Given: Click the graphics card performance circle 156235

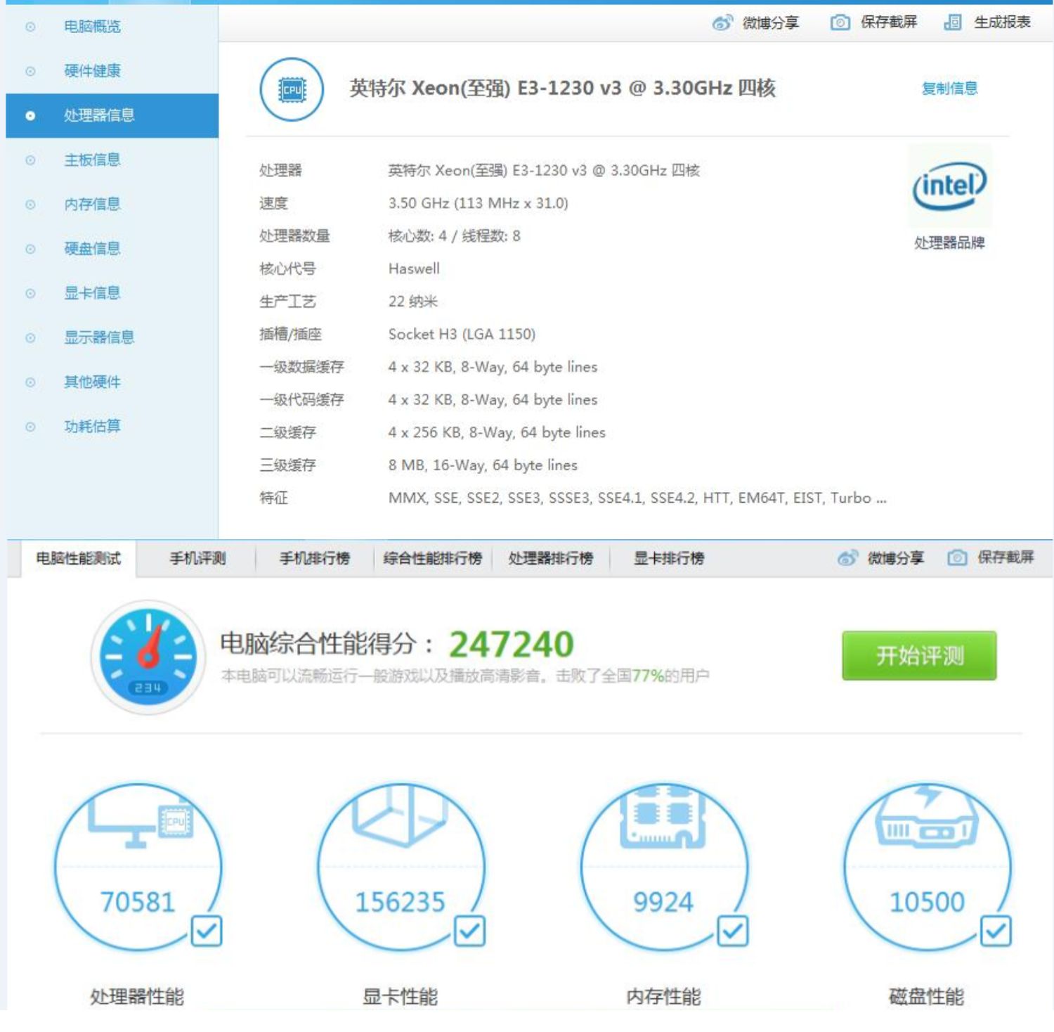Looking at the screenshot, I should tap(401, 867).
